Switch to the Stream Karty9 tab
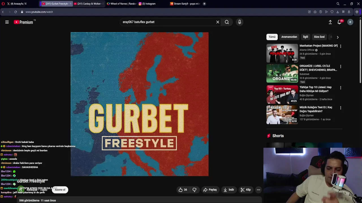Viewport: 362px width, 203px height. click(x=185, y=4)
